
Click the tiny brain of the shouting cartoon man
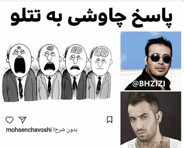pos(19,47)
